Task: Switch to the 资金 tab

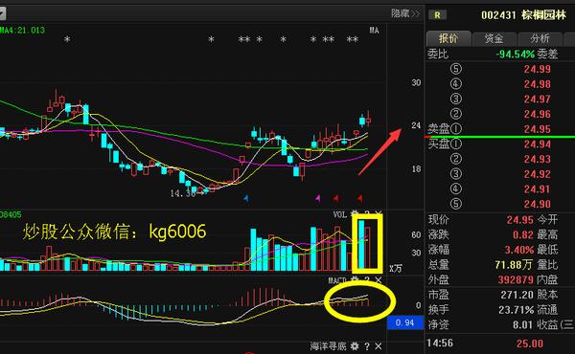Action: (494, 38)
